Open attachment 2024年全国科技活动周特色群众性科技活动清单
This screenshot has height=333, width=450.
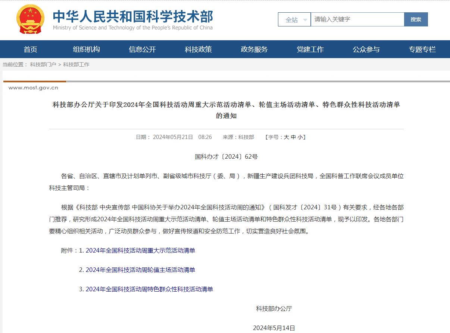149,289
